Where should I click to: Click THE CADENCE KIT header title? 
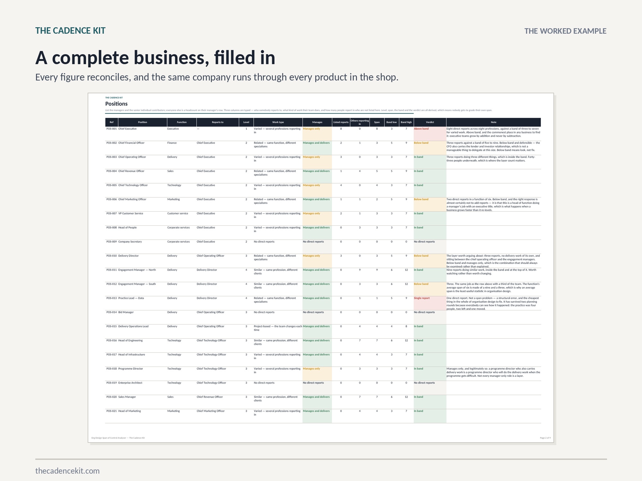[70, 31]
